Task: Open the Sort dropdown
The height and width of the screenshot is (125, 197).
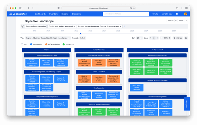Action: (x=139, y=38)
